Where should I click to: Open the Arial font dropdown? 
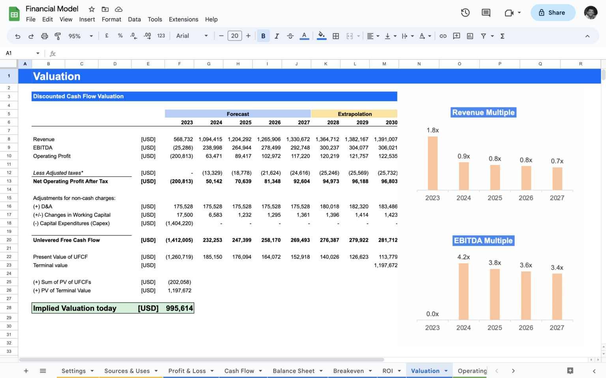click(191, 36)
